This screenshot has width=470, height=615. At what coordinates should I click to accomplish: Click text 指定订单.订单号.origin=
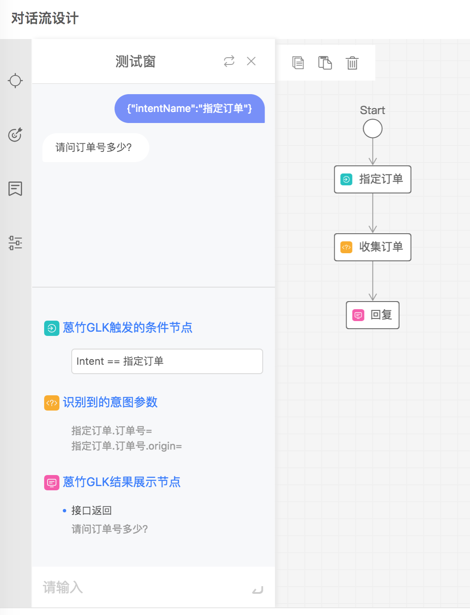pos(126,446)
